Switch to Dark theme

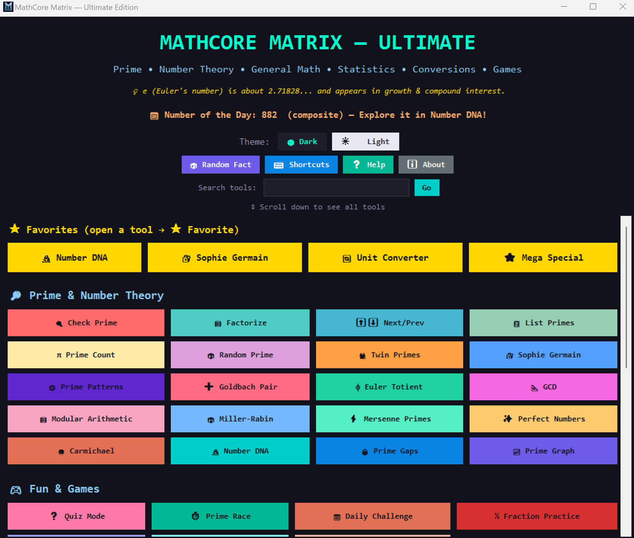coord(302,142)
